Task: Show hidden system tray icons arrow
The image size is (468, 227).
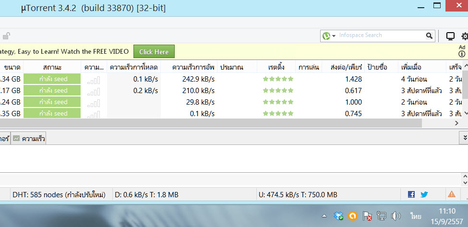Action: point(324,216)
